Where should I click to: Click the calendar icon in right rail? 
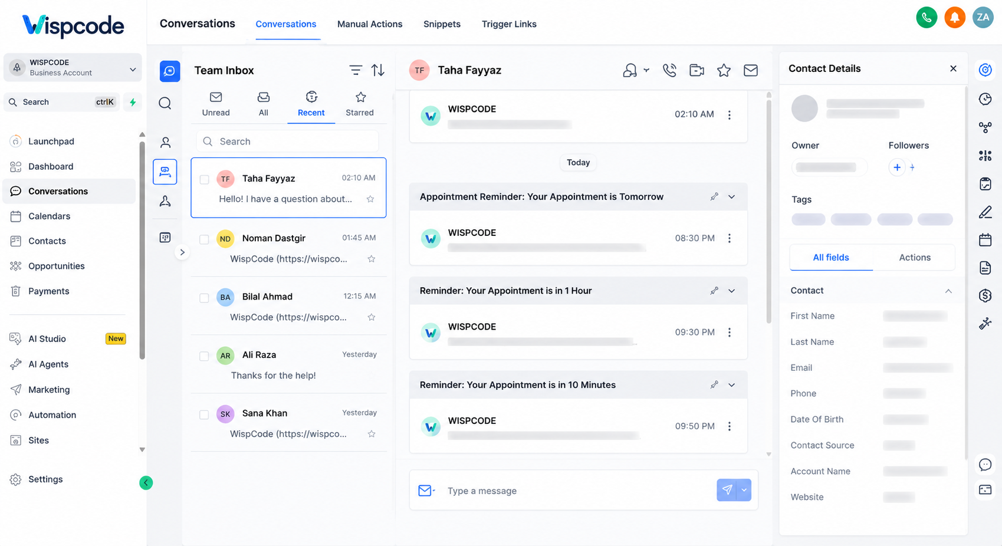tap(985, 239)
